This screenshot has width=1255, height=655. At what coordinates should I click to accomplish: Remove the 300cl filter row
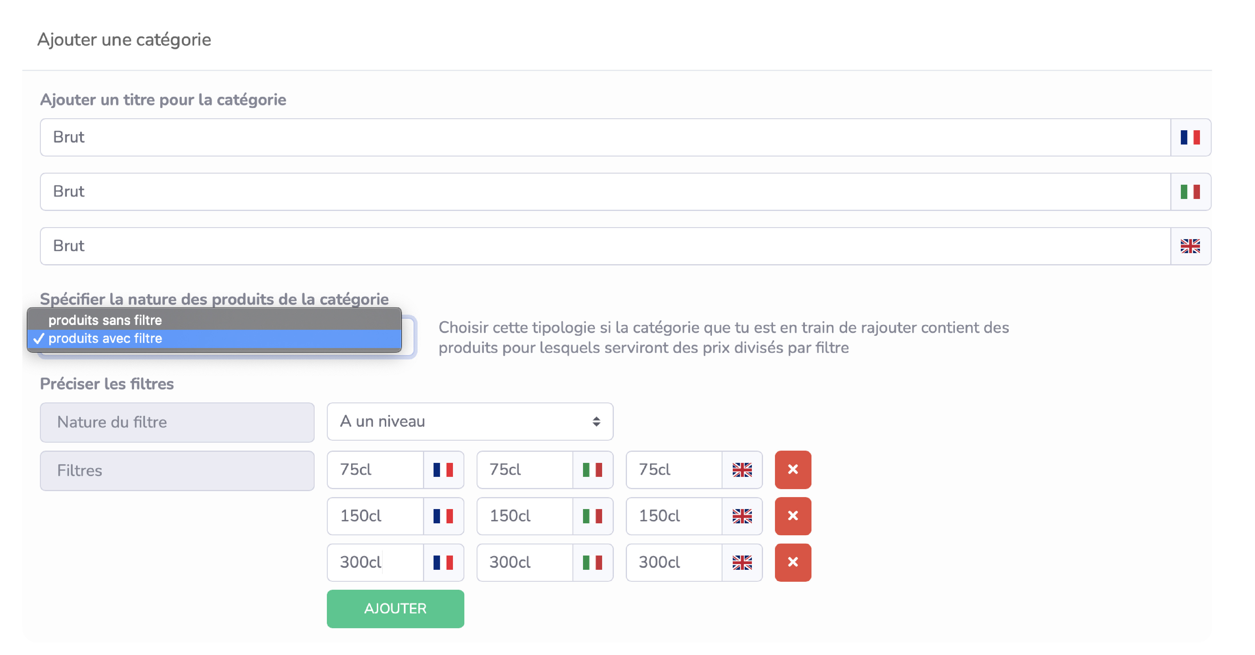pyautogui.click(x=792, y=562)
